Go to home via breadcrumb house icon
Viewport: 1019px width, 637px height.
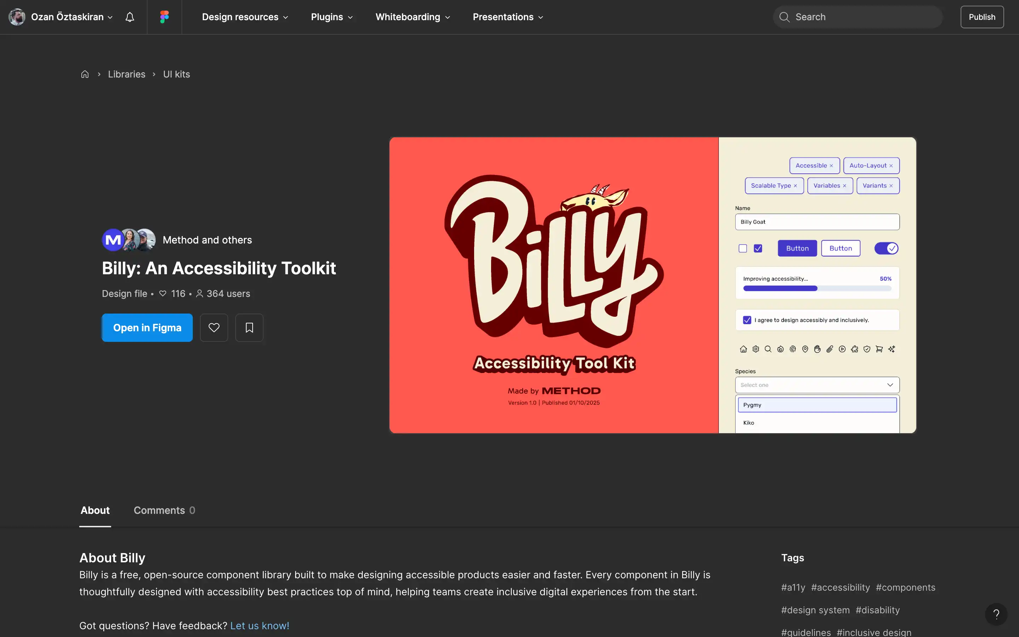85,74
